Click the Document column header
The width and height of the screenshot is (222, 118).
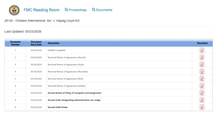click(x=202, y=43)
